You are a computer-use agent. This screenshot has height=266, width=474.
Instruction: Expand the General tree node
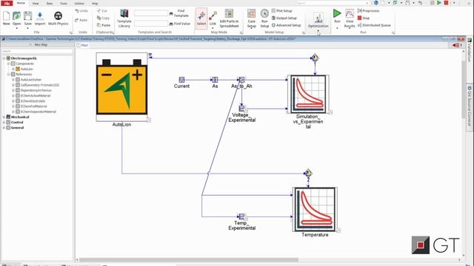click(4, 128)
